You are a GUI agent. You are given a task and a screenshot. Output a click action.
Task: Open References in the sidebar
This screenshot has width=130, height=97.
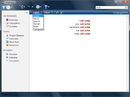(x=14, y=45)
